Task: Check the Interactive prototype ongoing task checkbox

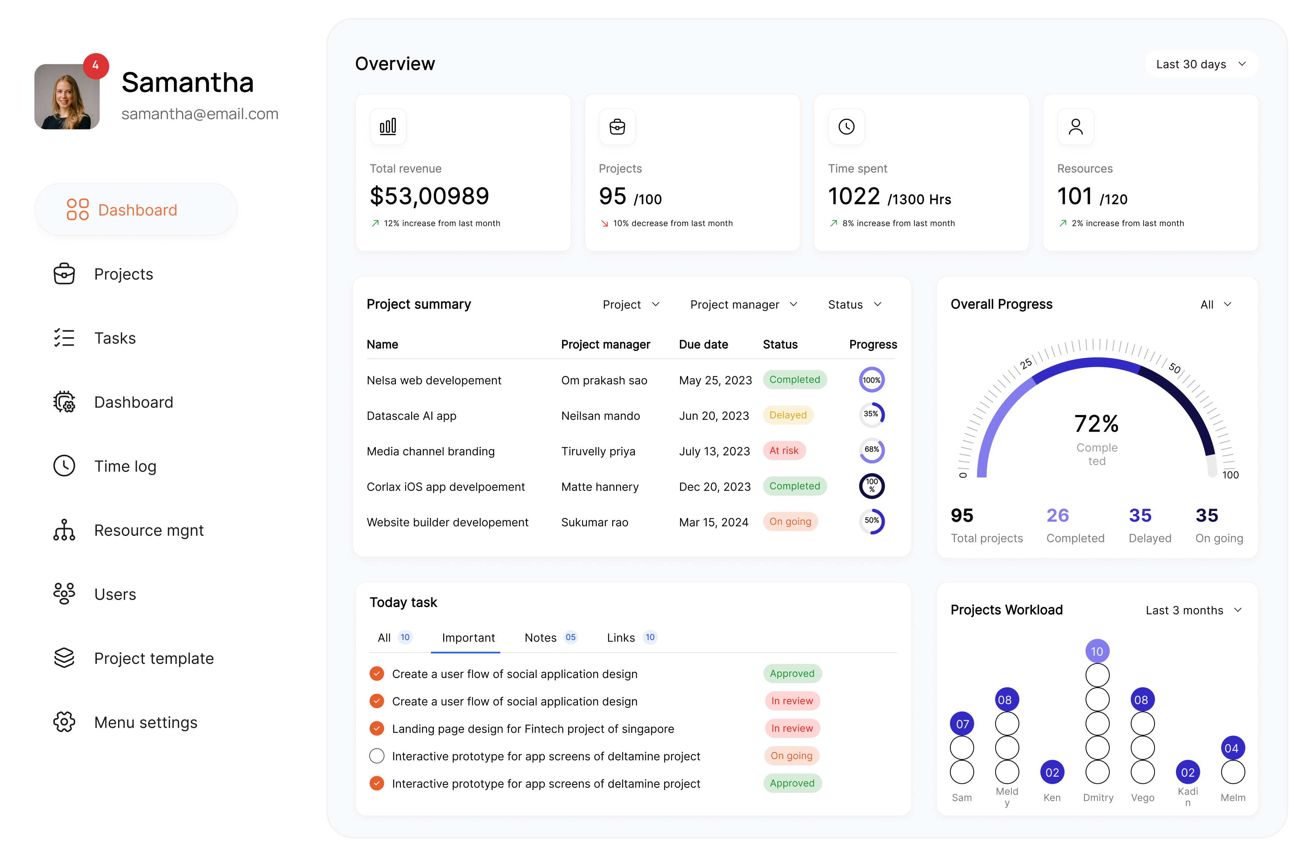Action: pyautogui.click(x=376, y=756)
